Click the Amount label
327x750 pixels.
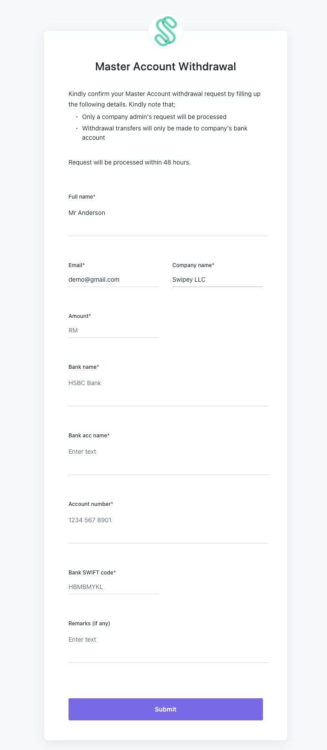[x=80, y=316]
